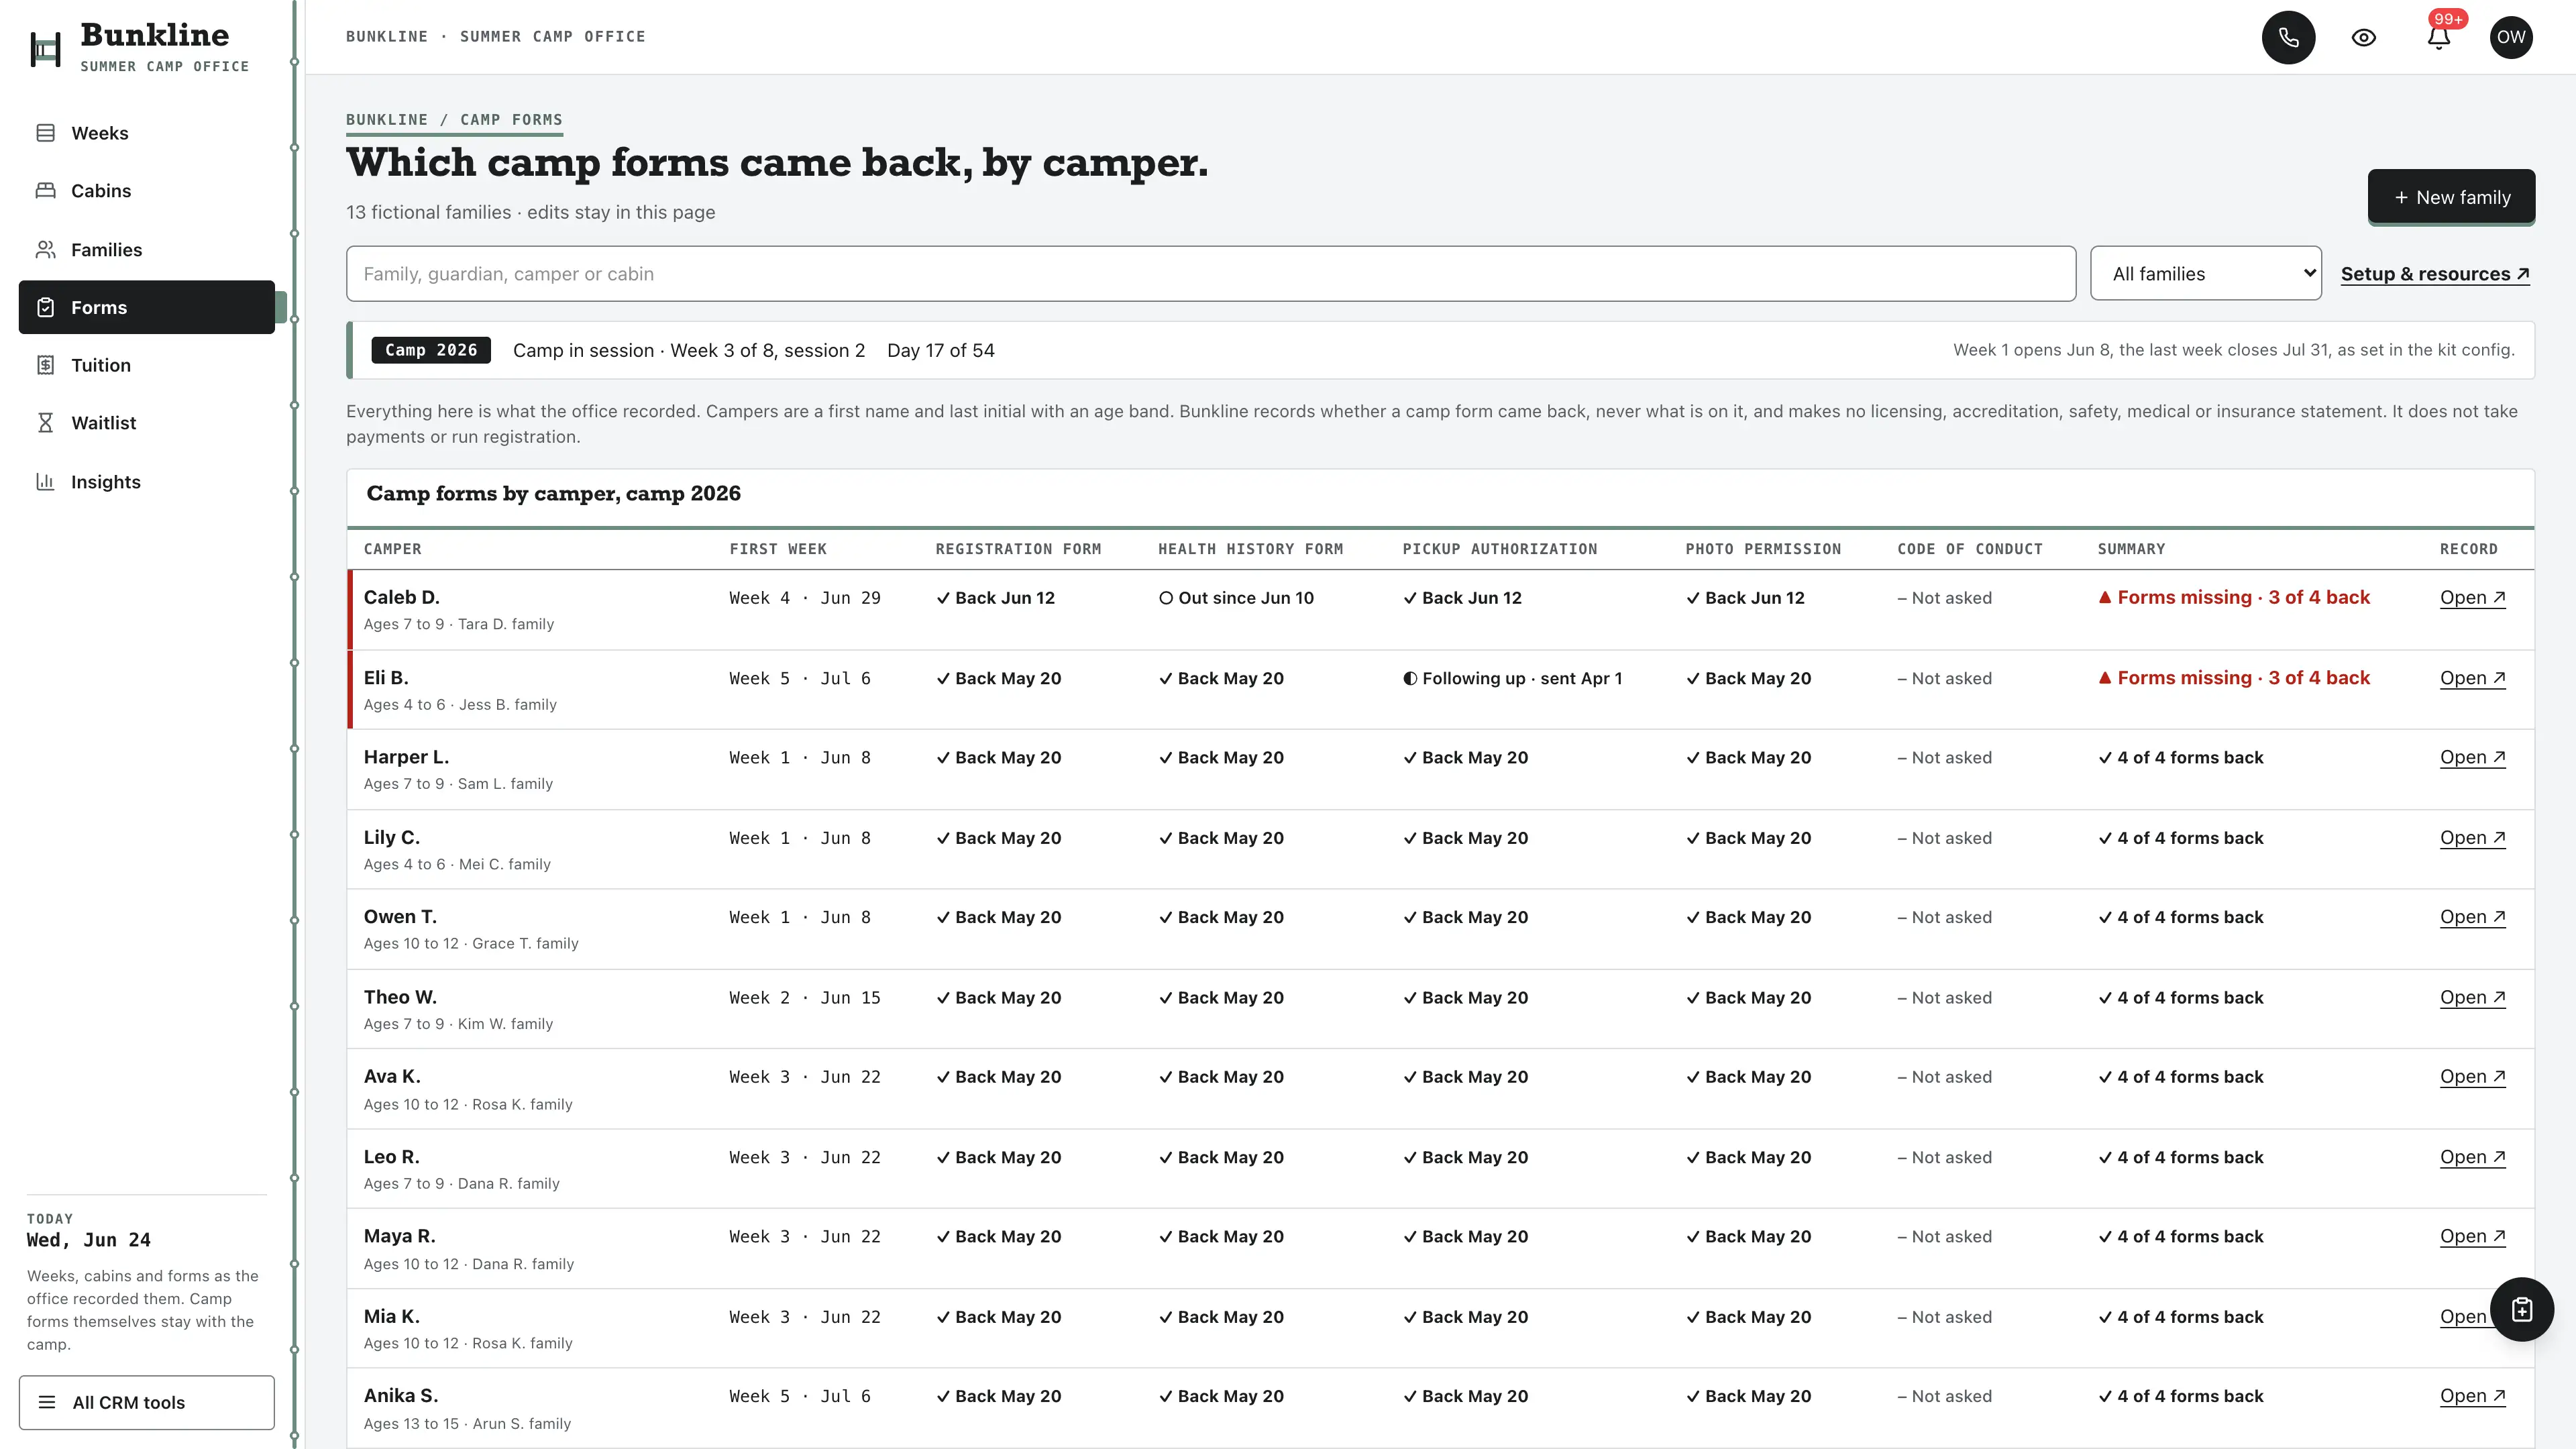Open Eli B.'s record link
This screenshot has height=1449, width=2576.
2472,678
